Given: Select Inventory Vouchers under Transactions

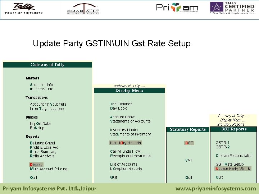Looking at the screenshot, I should [47, 108].
